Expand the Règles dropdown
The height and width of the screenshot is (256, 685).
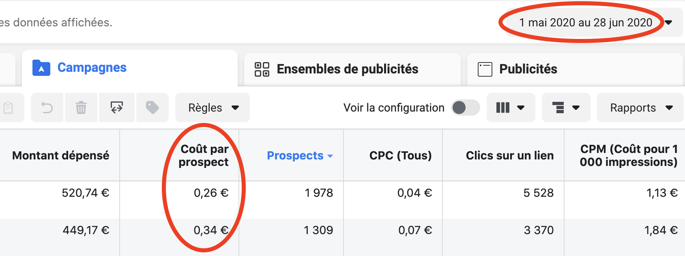point(213,108)
